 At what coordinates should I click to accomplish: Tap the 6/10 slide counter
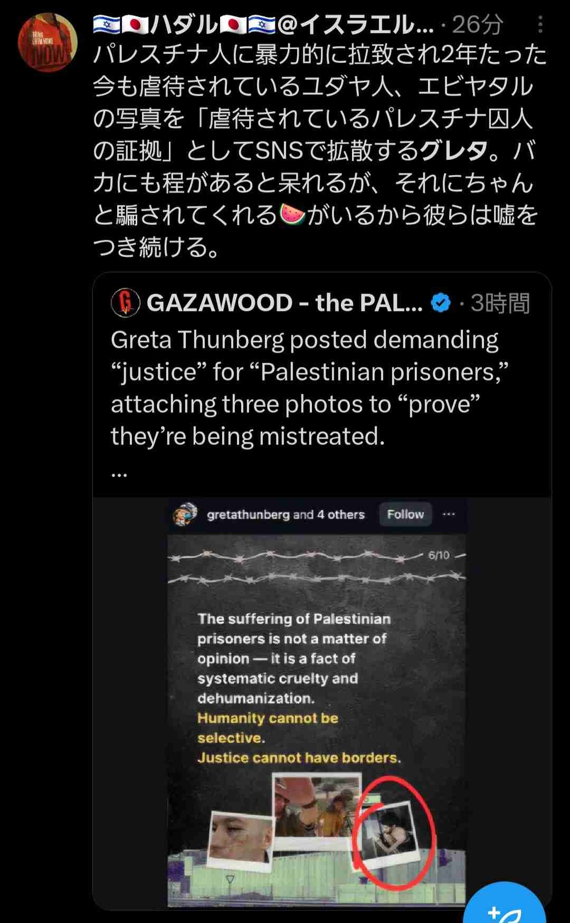(439, 555)
